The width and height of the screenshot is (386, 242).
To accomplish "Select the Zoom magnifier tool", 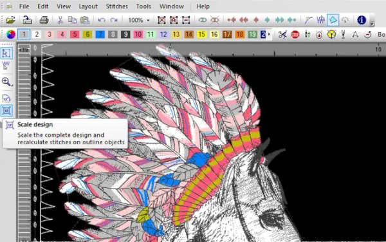I will coord(6,82).
